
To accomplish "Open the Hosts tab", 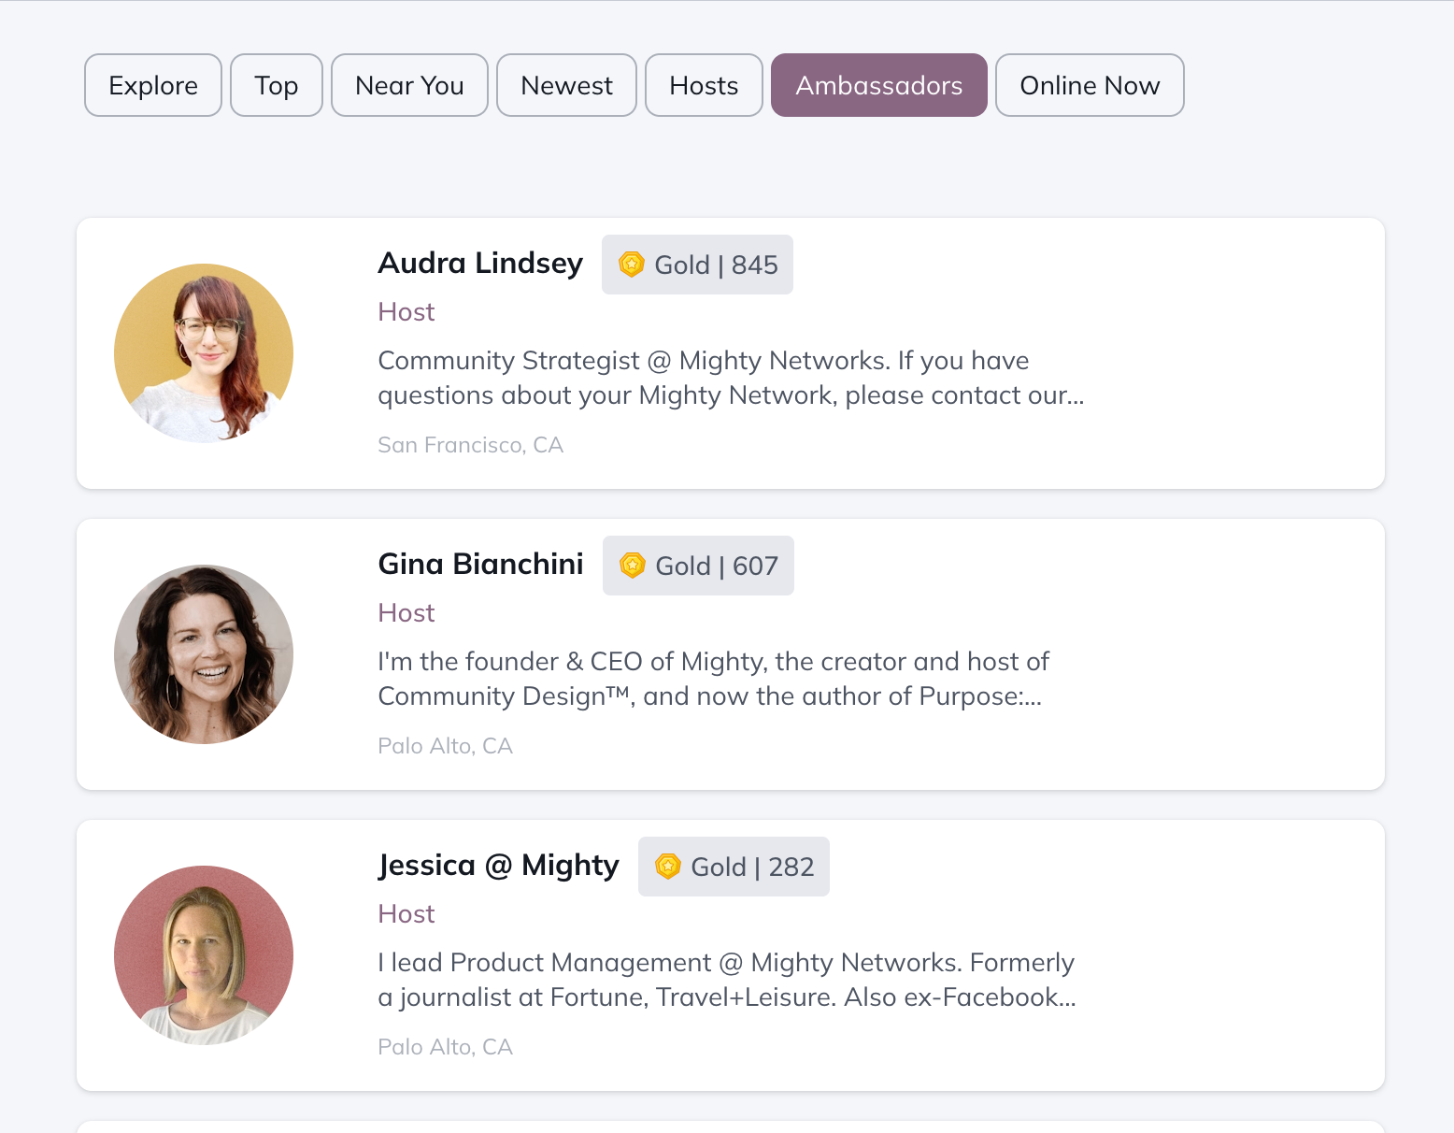I will point(704,85).
